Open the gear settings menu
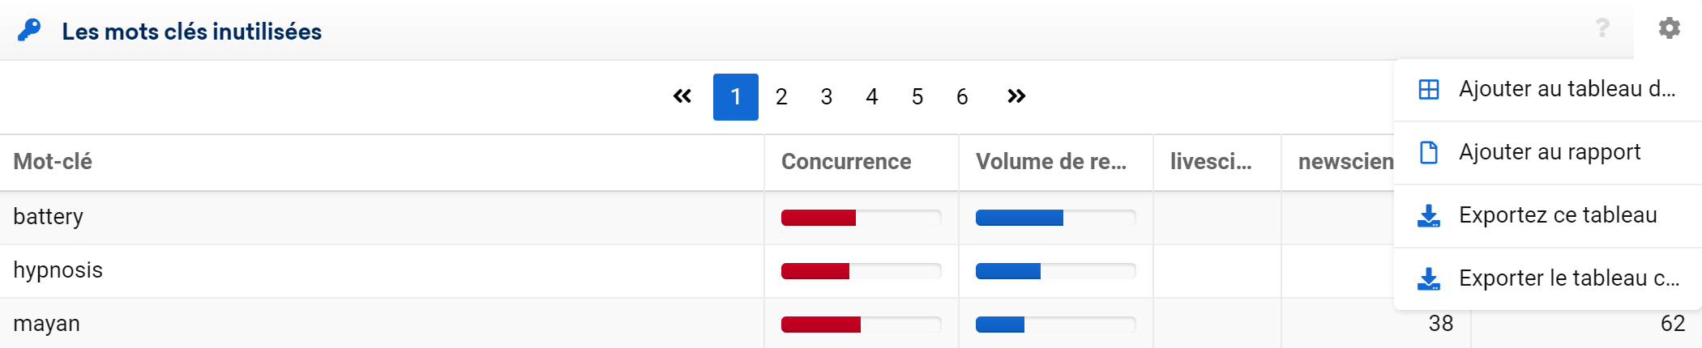 1669,28
